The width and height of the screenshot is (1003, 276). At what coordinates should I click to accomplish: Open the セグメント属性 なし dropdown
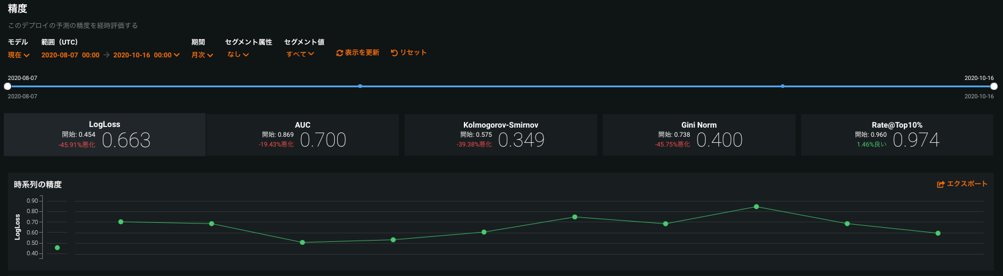click(x=238, y=54)
